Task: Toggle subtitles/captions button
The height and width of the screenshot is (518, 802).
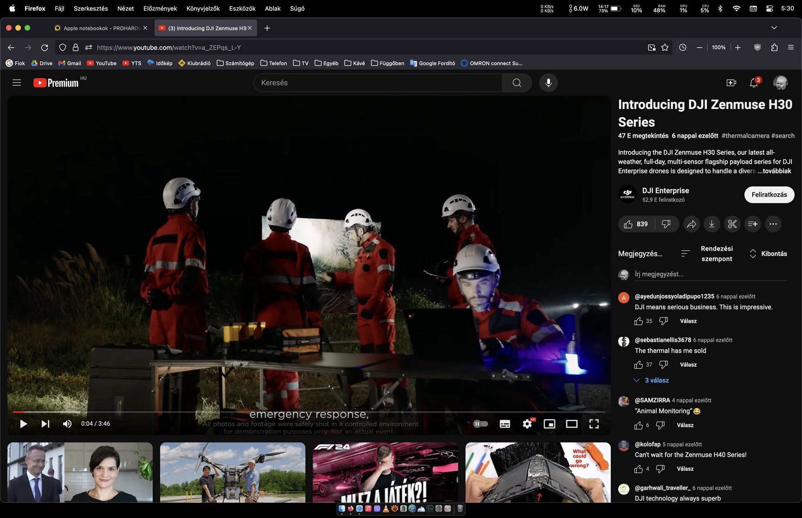Action: tap(504, 423)
